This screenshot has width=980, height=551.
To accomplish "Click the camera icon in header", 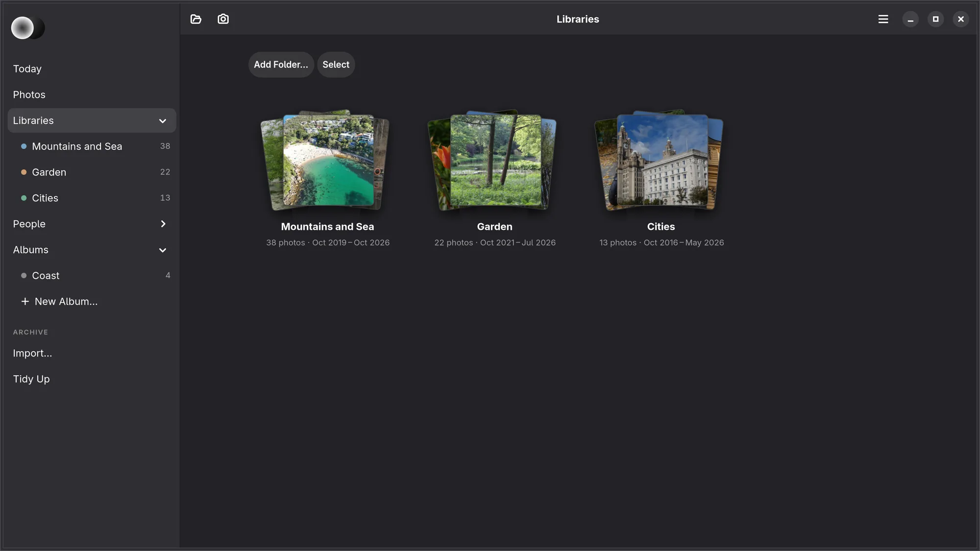I will (223, 19).
